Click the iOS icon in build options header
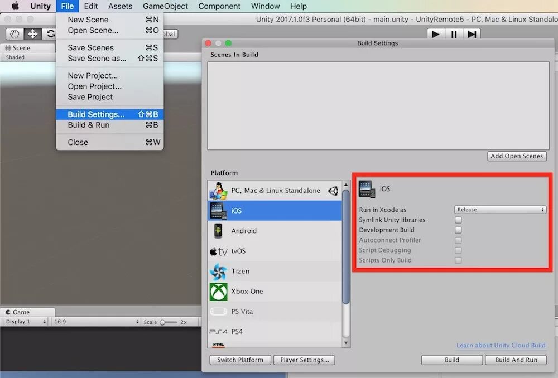Screen dimensions: 558x378 coord(367,189)
